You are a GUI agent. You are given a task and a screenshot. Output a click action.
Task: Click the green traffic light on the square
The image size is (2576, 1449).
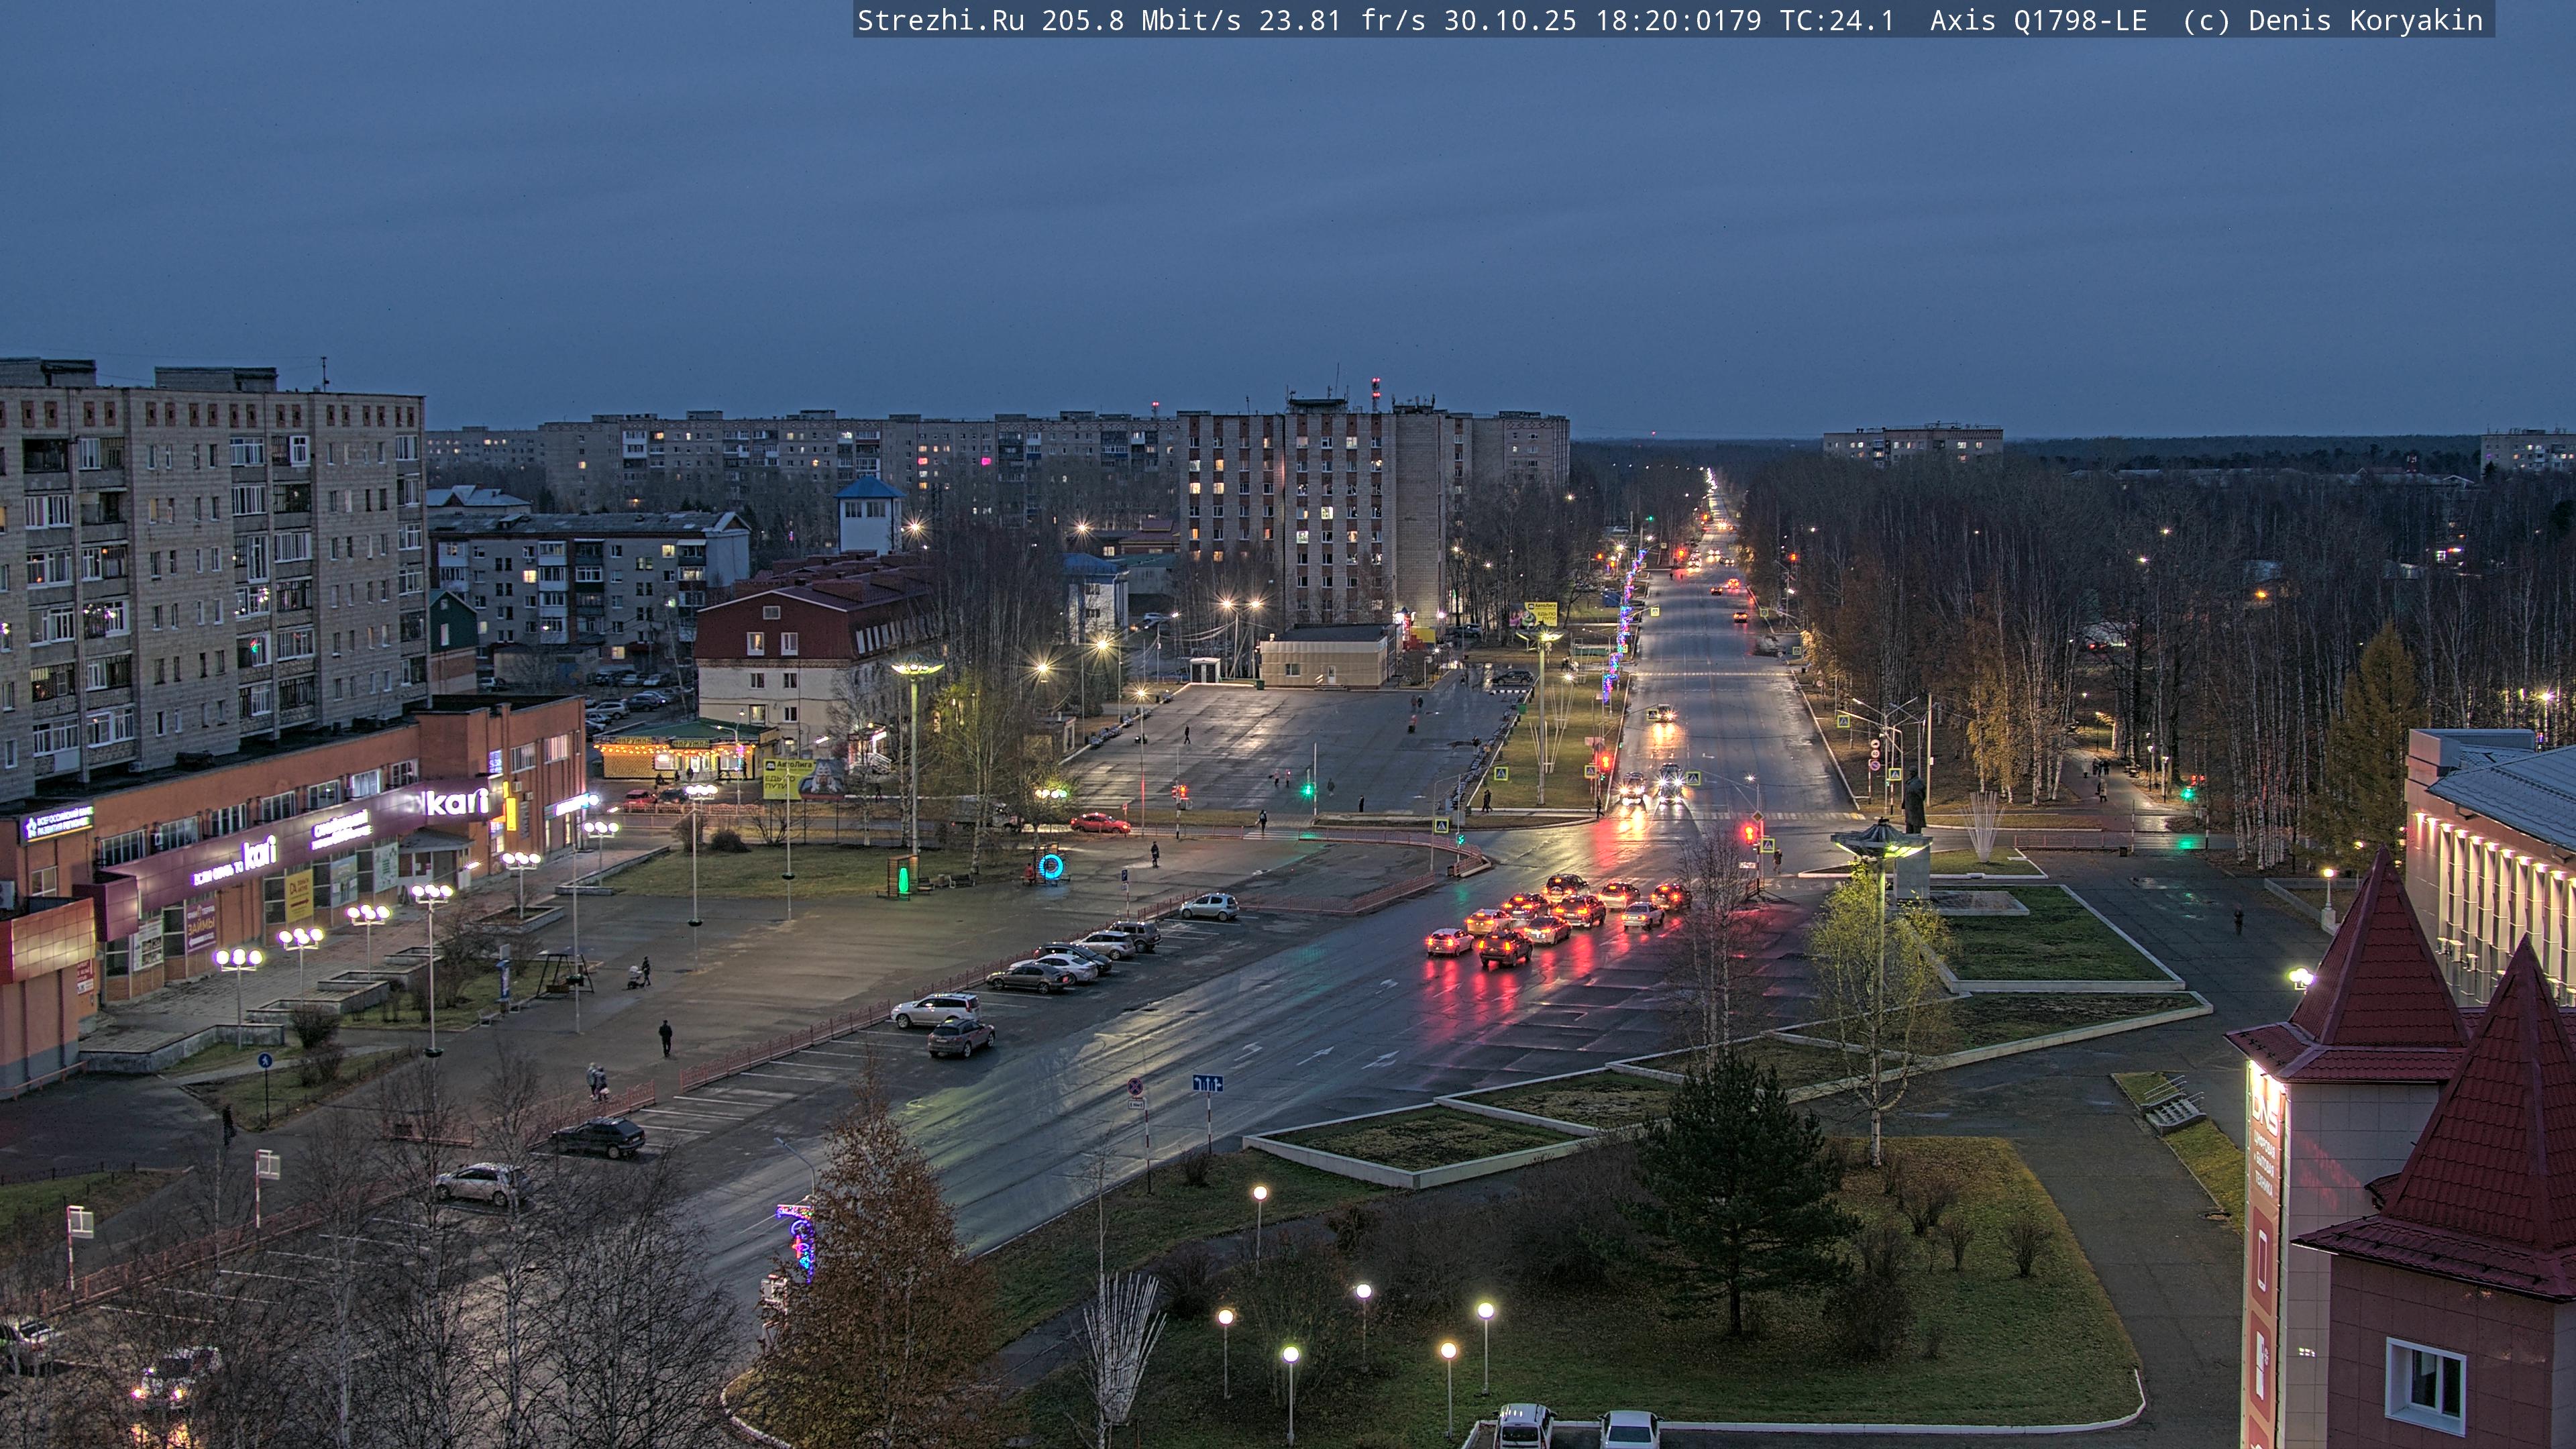tap(1307, 789)
